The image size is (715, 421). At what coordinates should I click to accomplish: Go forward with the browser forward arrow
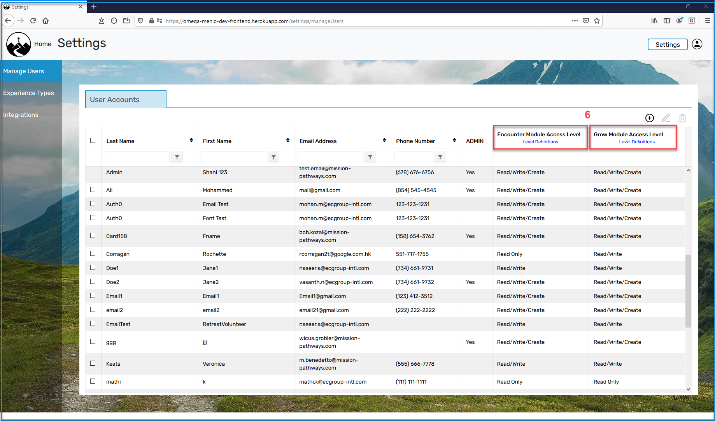tap(21, 21)
